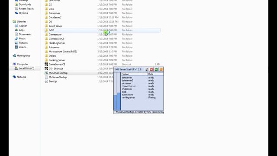Click the folder icon next to Joinserver

(x=46, y=47)
